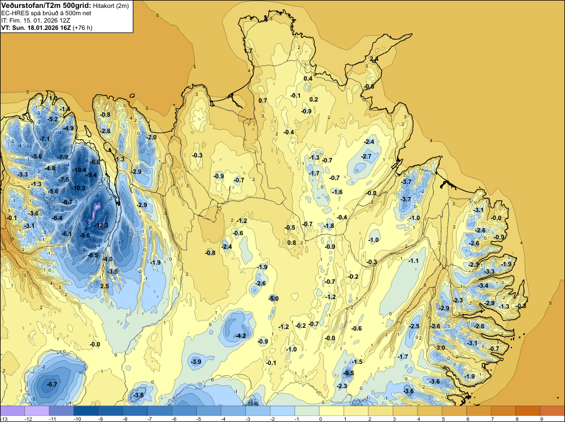Image resolution: width=565 pixels, height=422 pixels.
Task: Click the -9.4 temperature value
Action: (x=92, y=175)
